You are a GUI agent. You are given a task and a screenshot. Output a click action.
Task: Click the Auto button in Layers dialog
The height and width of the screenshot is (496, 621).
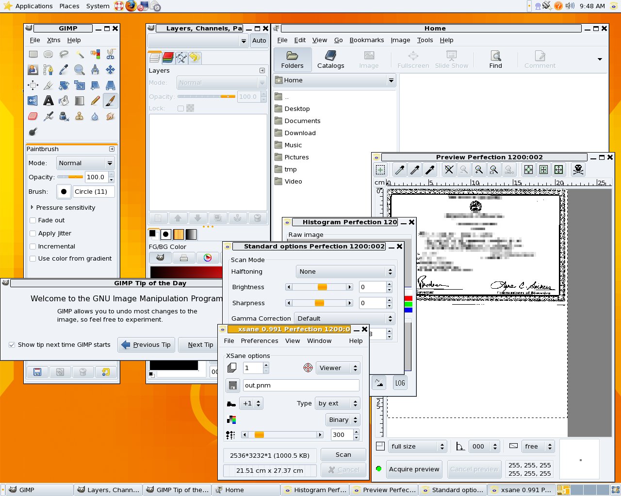(x=259, y=41)
